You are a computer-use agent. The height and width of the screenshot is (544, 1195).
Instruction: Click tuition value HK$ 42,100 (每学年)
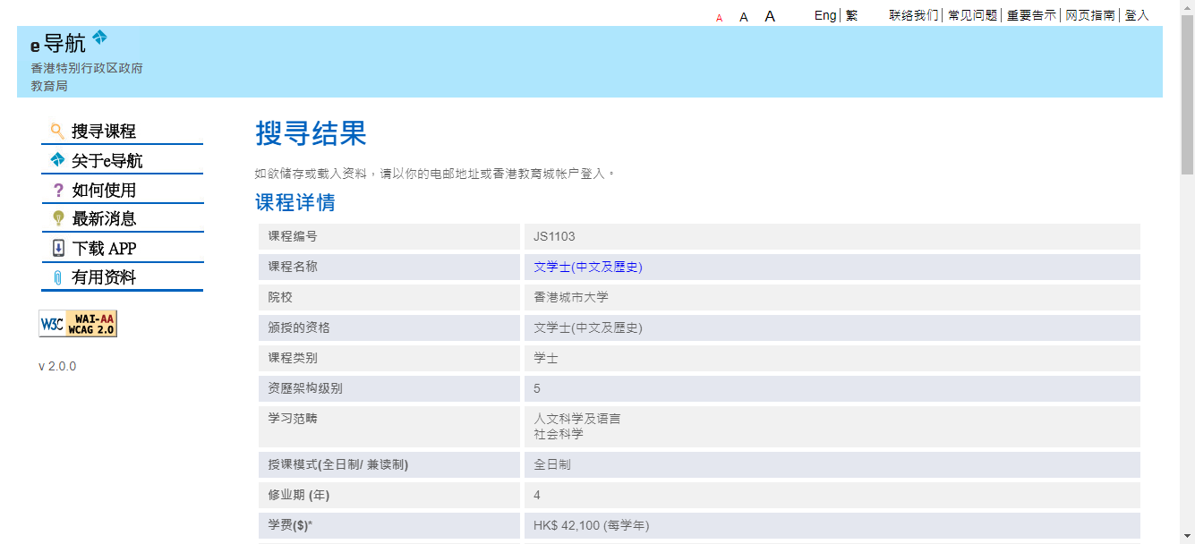[591, 525]
